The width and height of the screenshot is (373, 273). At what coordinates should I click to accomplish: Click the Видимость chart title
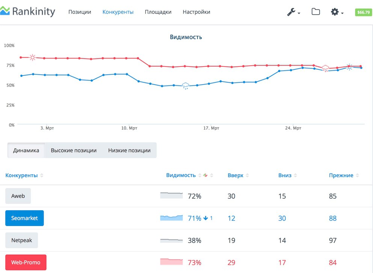pyautogui.click(x=186, y=37)
